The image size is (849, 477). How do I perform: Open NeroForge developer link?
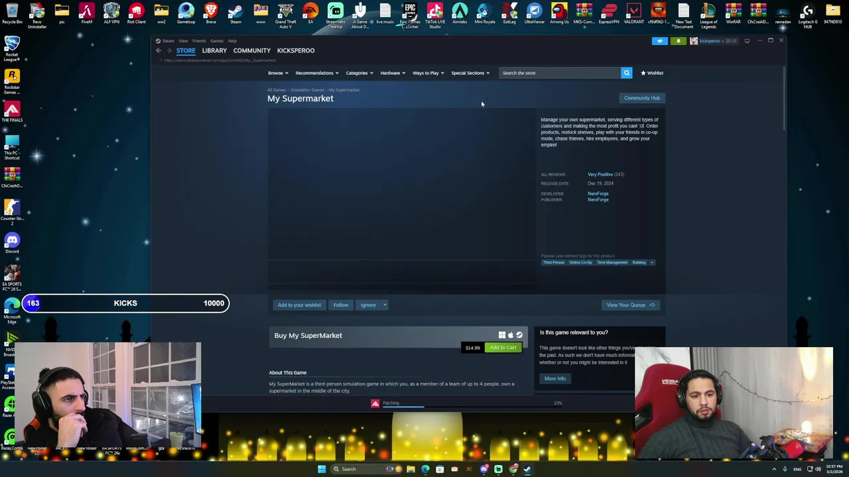(598, 193)
